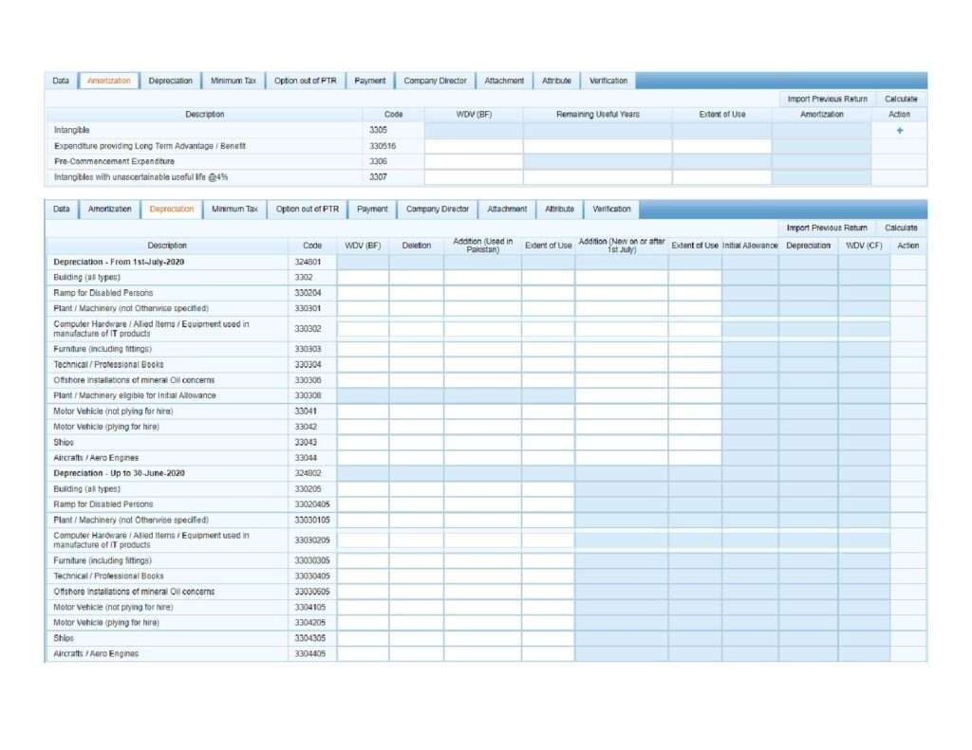Select Deletion field for Ships code 33043

coord(416,443)
